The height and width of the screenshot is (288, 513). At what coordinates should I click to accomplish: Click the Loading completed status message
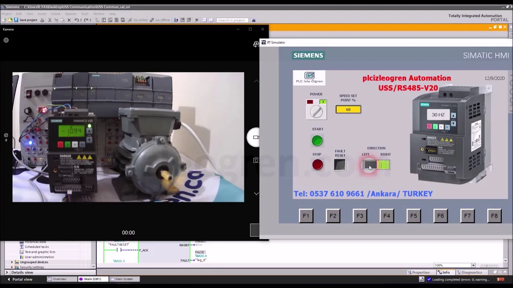(x=461, y=280)
